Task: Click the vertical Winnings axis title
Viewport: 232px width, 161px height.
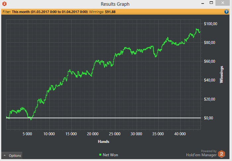Action: tap(221, 74)
